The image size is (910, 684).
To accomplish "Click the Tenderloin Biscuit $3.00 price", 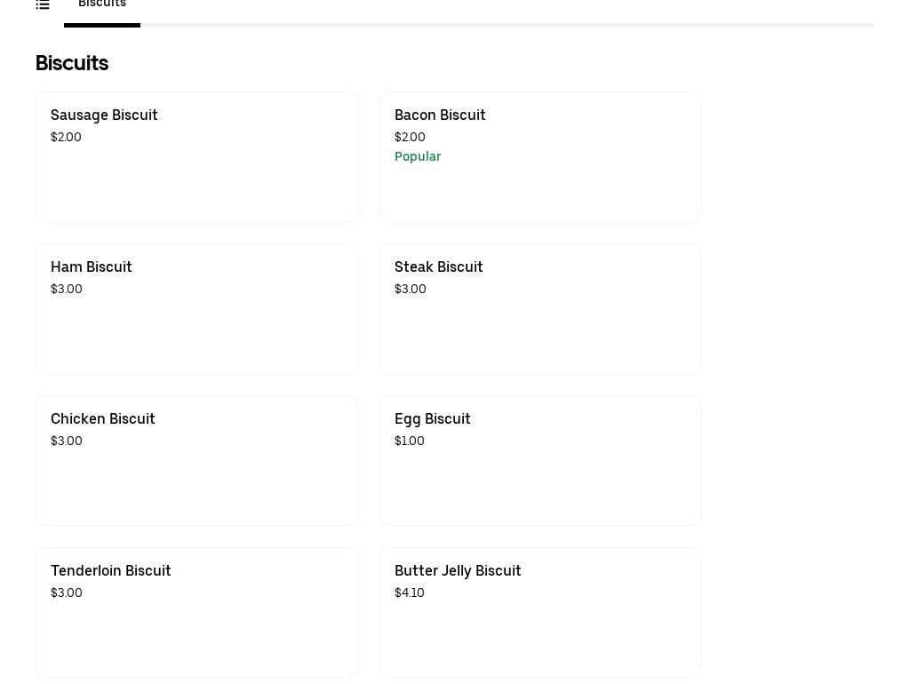I will pos(67,593).
